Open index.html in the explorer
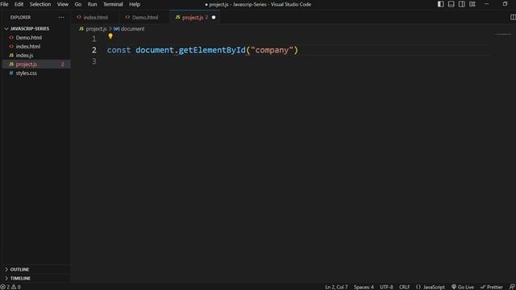The width and height of the screenshot is (516, 290). [28, 47]
